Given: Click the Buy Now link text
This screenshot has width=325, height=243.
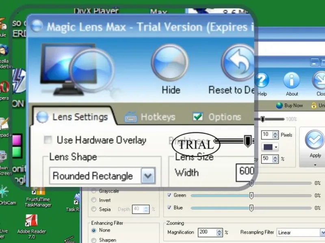Looking at the screenshot, I should (x=293, y=105).
